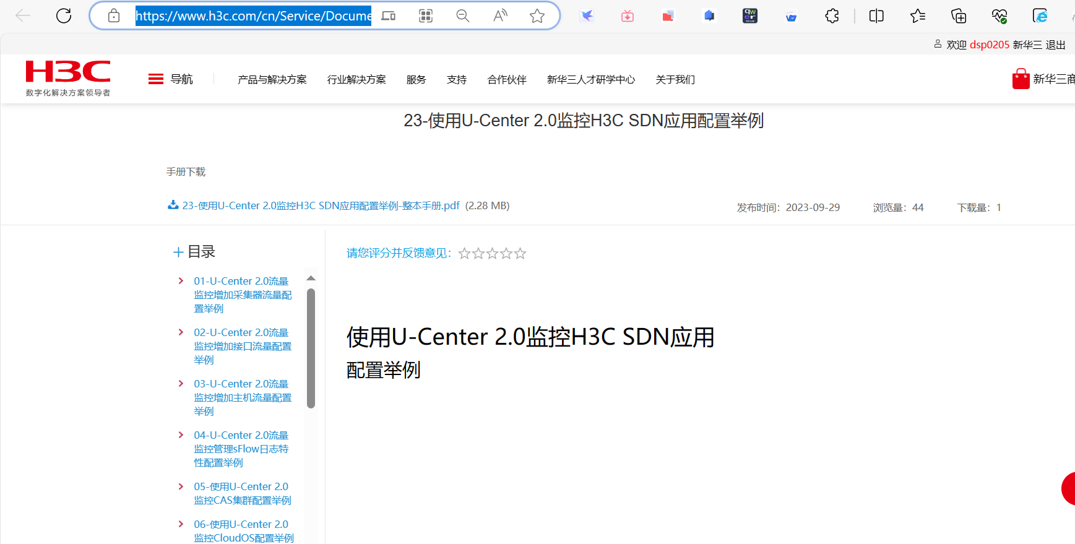Click the user profile icon beside 欢迎

938,44
